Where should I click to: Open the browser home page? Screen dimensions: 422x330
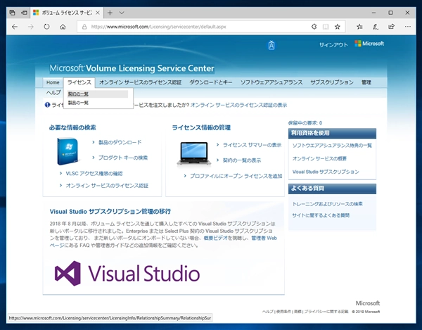click(x=63, y=27)
